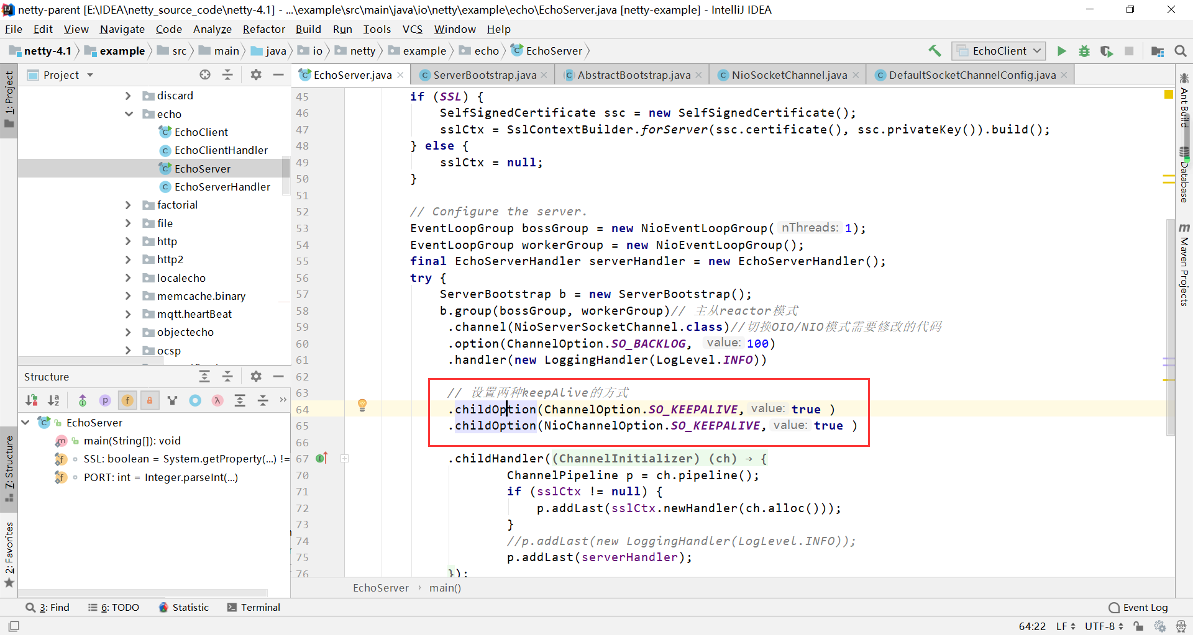Run EchoClient with the green play icon
This screenshot has width=1193, height=635.
[x=1062, y=51]
